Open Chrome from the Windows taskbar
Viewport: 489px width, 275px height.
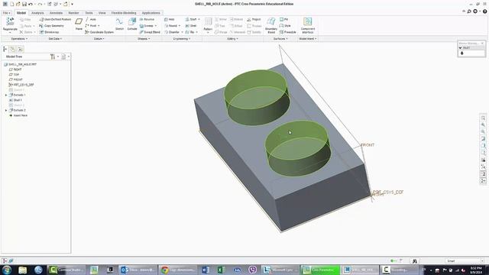click(178, 270)
